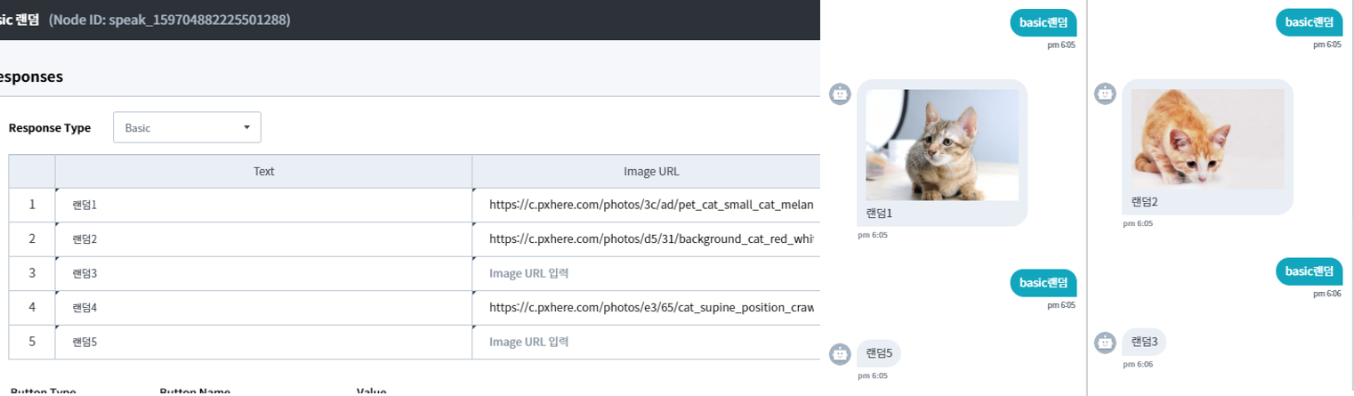This screenshot has height=396, width=1354.
Task: Open the orange kitten image in chat
Action: point(1207,139)
